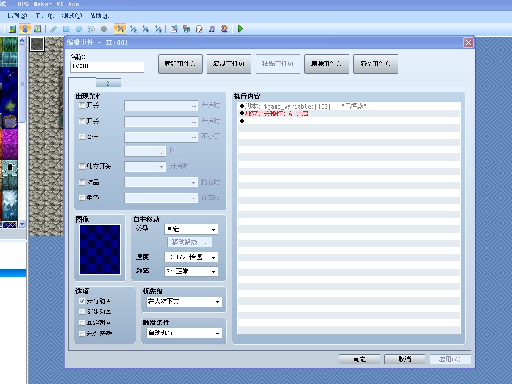Screen dimensions: 512x384
Task: Set map zoom to 1/1 scale
Action: [x=120, y=29]
